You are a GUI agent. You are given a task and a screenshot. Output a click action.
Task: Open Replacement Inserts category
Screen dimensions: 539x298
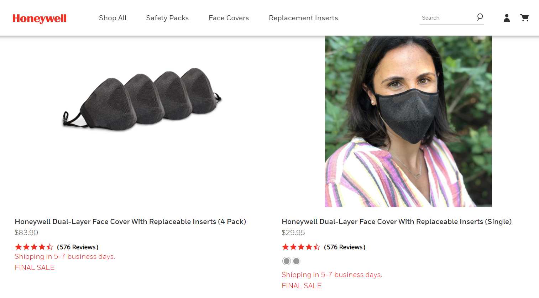(303, 18)
